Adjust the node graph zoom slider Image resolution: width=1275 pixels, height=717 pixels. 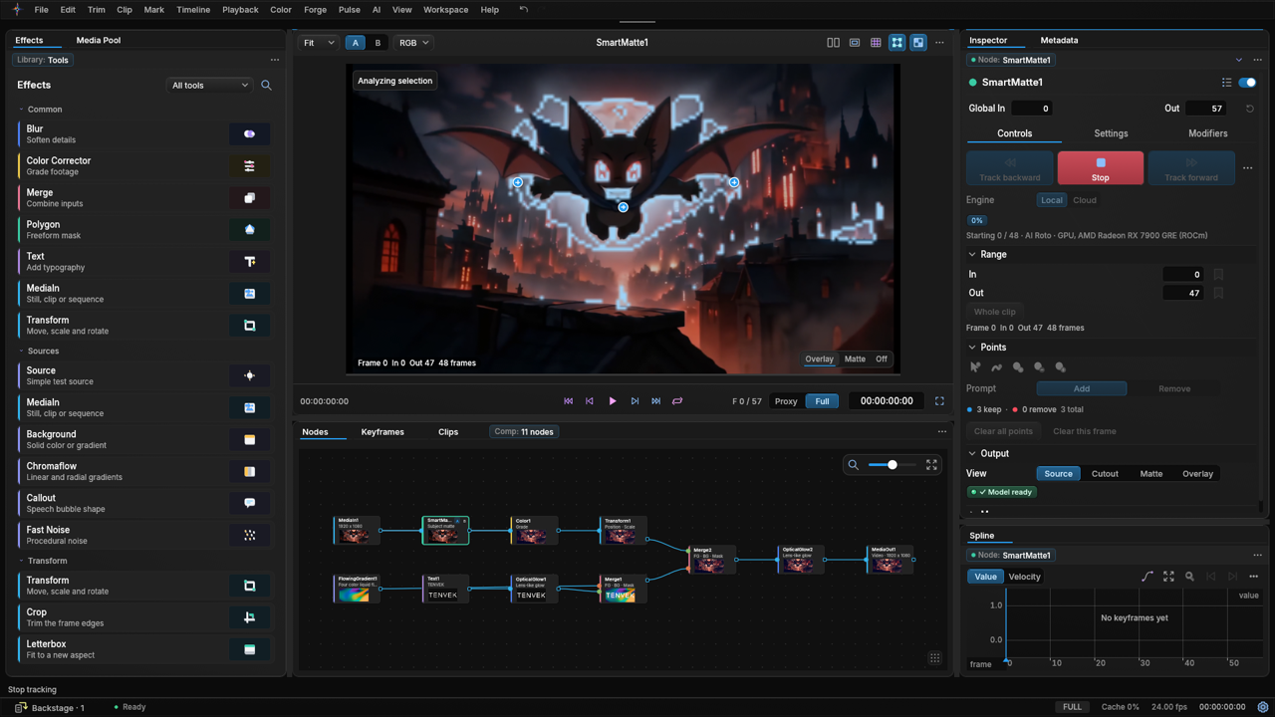(892, 465)
